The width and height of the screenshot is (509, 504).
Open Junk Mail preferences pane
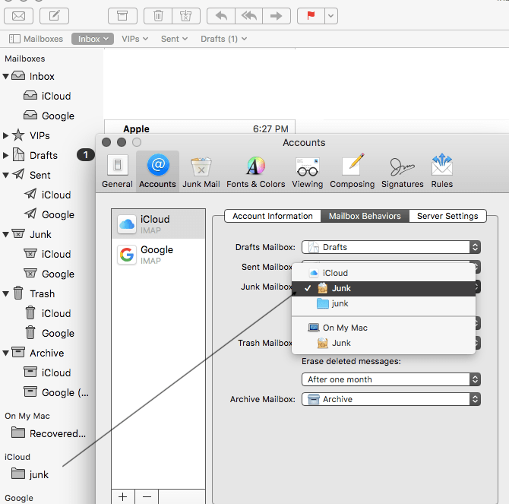coord(201,171)
